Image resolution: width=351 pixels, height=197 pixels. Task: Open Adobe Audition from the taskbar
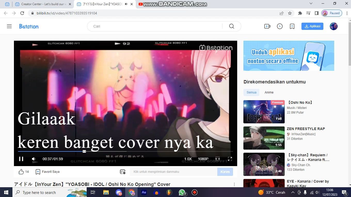(x=144, y=192)
